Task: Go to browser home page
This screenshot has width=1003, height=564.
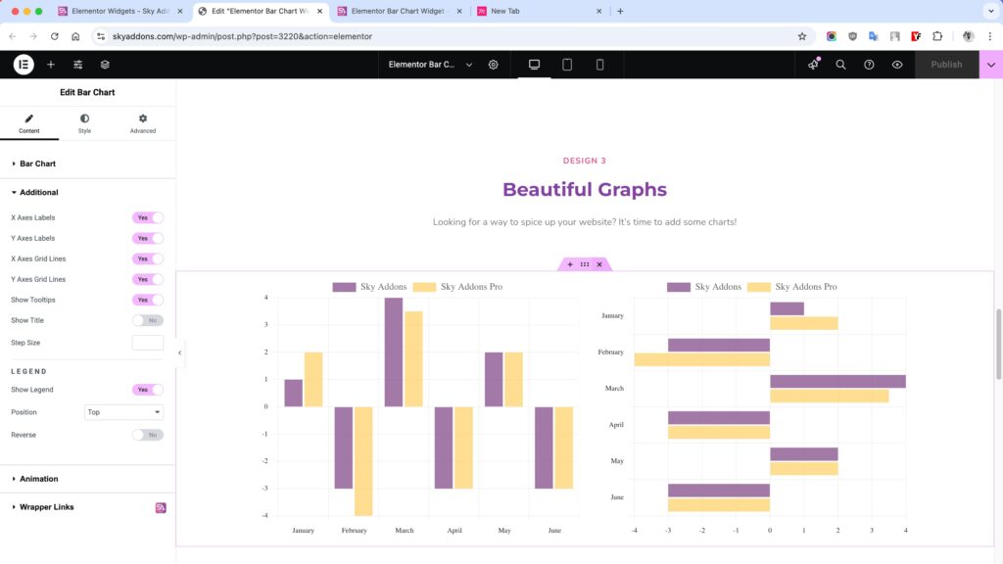Action: 75,36
